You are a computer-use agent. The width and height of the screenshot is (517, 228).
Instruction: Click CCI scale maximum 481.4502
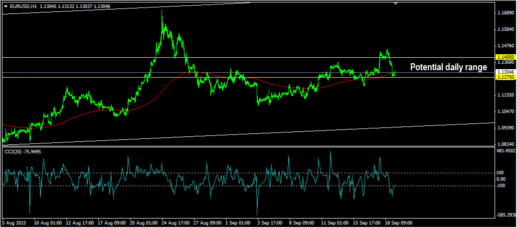(506, 151)
